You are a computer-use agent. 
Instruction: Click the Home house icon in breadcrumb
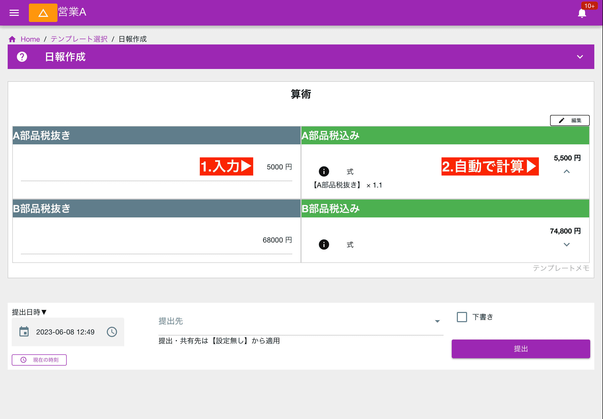tap(12, 39)
